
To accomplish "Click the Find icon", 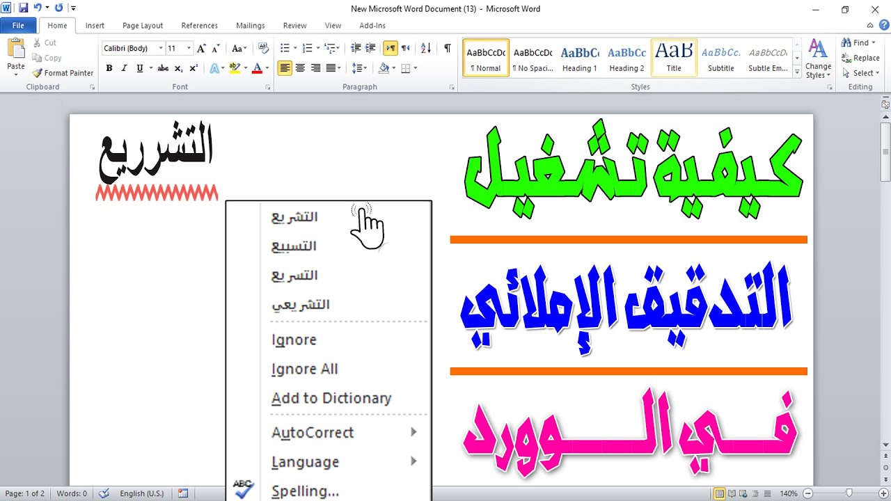I will (x=846, y=43).
